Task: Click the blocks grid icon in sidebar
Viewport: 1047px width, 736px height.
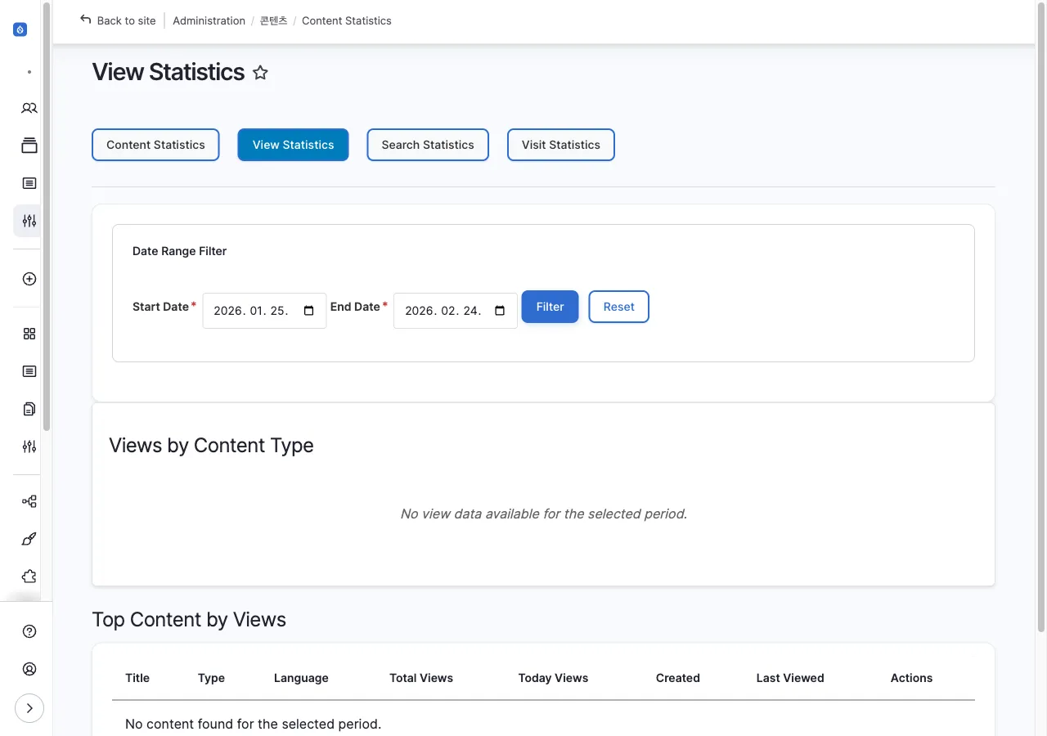Action: coord(29,334)
